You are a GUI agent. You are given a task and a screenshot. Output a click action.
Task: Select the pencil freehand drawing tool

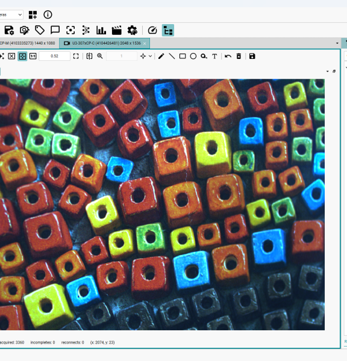[161, 56]
